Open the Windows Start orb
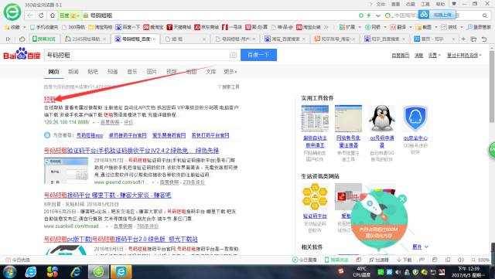The image size is (495, 279). point(9,272)
